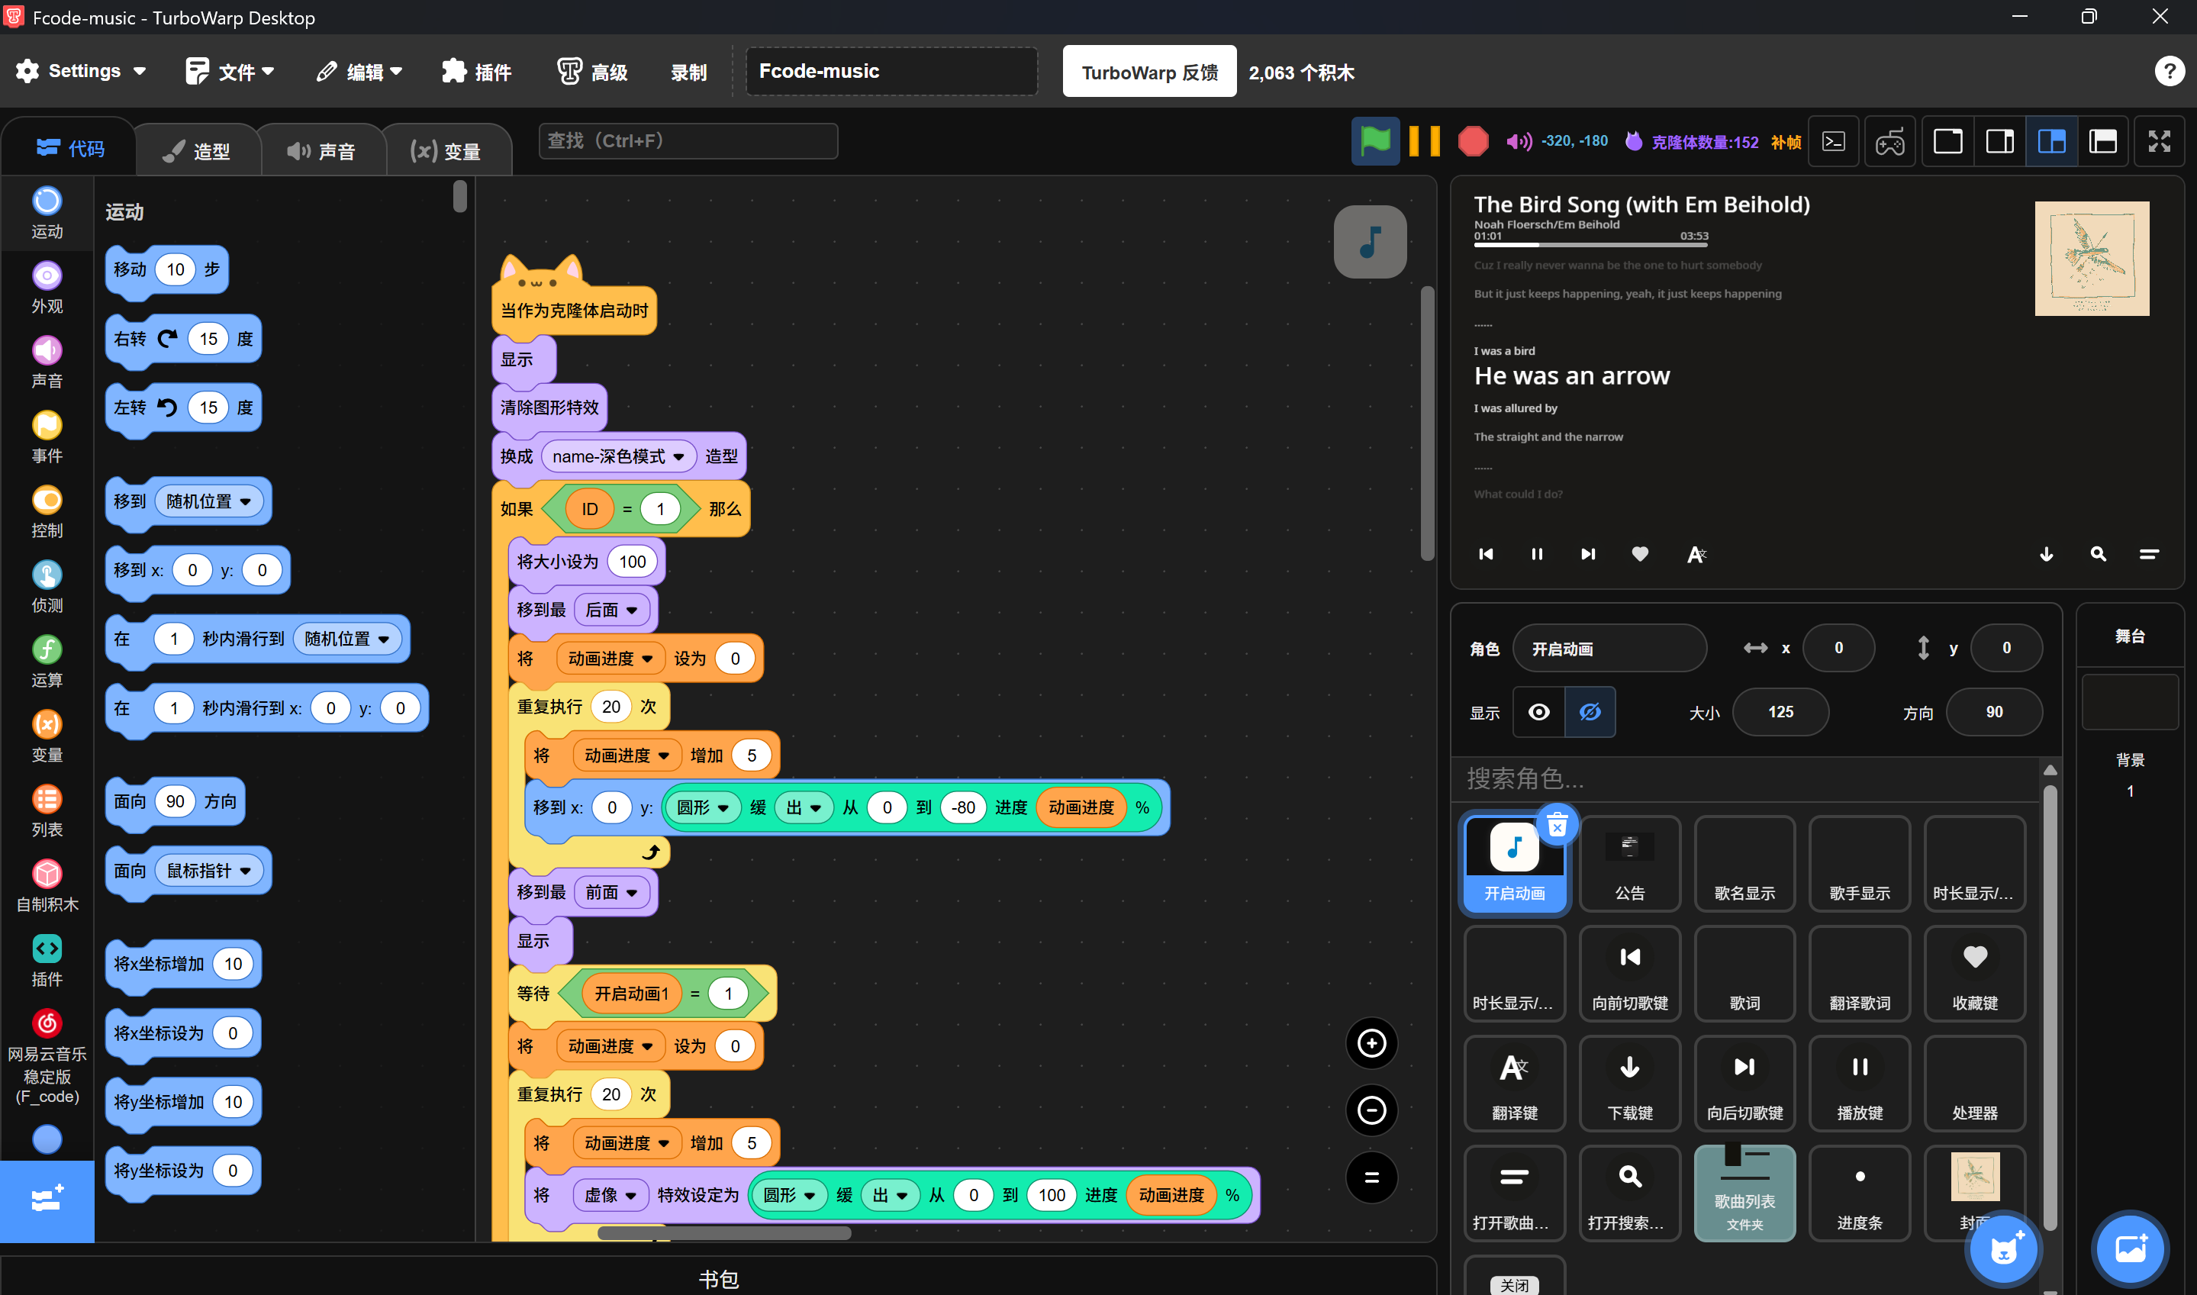2197x1295 pixels.
Task: Click the download arrow in stage player
Action: 2046,554
